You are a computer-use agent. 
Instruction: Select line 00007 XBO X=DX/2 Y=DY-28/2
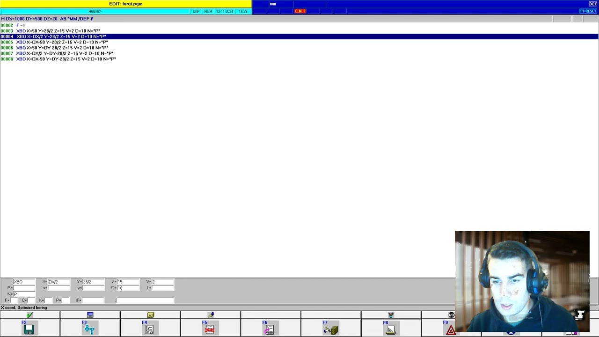coord(299,53)
